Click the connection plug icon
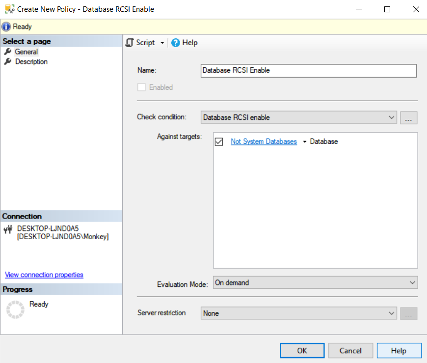 pos(8,229)
